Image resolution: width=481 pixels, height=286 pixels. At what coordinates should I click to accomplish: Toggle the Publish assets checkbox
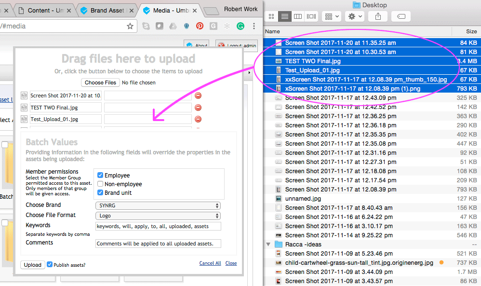coord(50,264)
